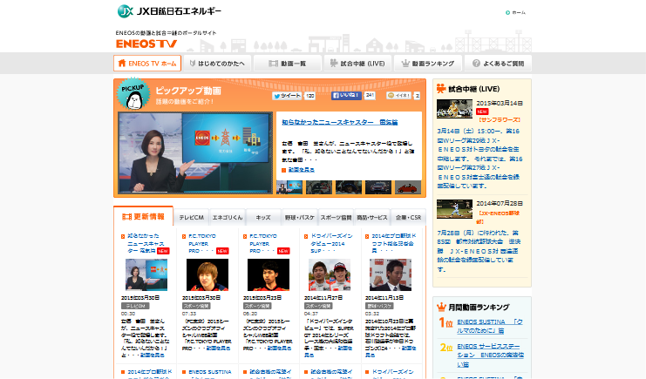The height and width of the screenshot is (379, 646).
Task: Open the F.C.TOKYO PLAYER title dated 03月30日
Action: [202, 243]
